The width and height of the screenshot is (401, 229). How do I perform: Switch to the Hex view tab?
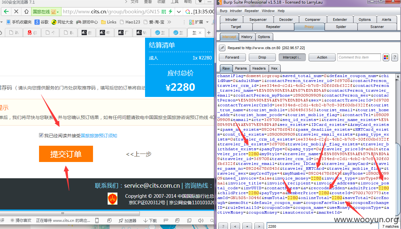point(274,68)
